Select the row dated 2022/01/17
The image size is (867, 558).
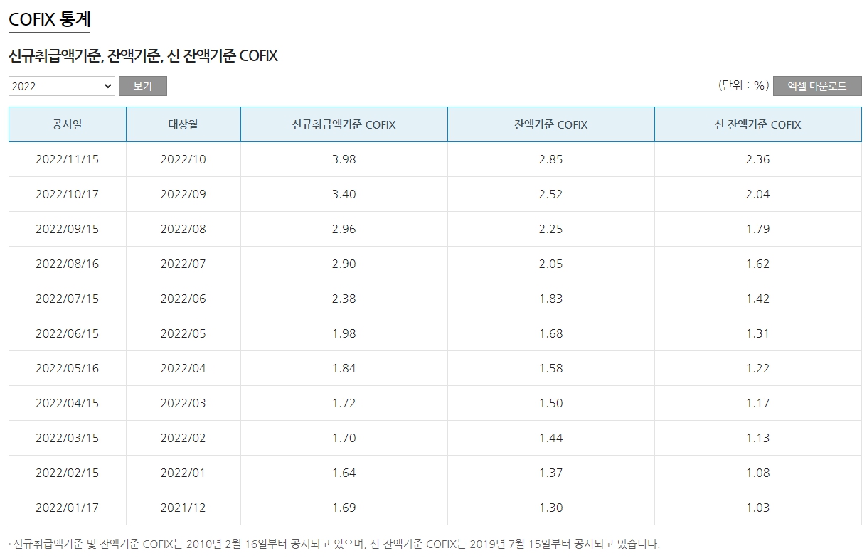[x=66, y=508]
